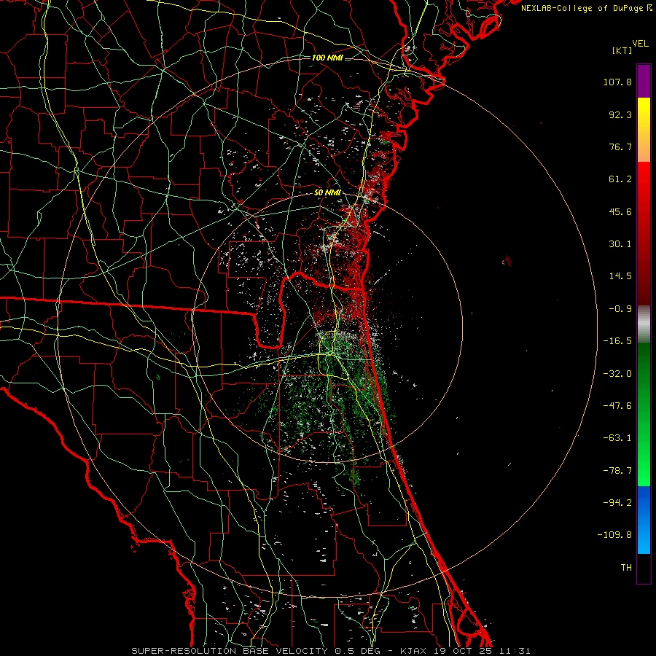Click the [KT] units label

622,50
